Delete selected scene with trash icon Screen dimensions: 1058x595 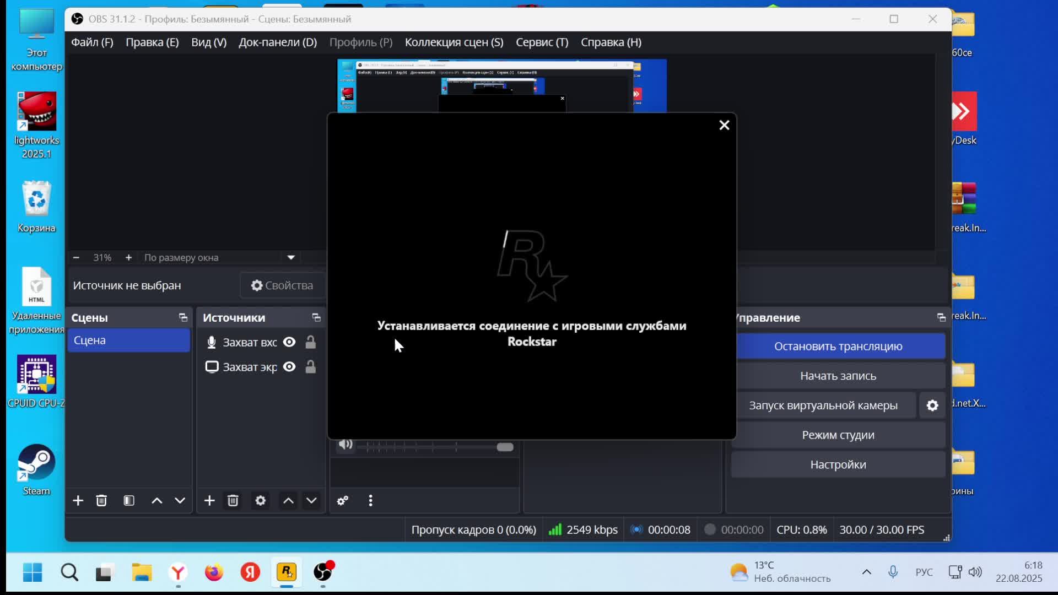click(101, 500)
